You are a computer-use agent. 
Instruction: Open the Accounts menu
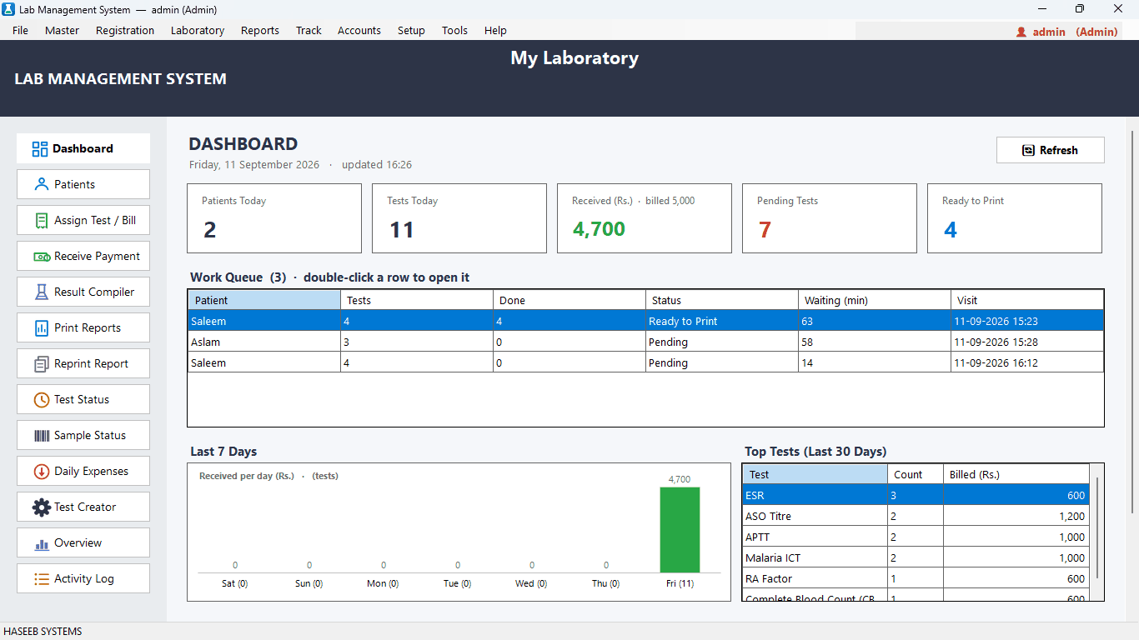click(x=359, y=30)
